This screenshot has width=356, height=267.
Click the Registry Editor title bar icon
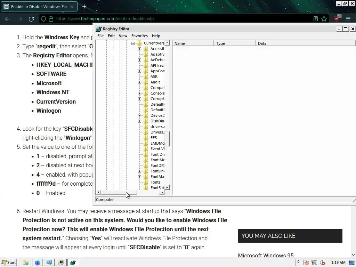[99, 29]
